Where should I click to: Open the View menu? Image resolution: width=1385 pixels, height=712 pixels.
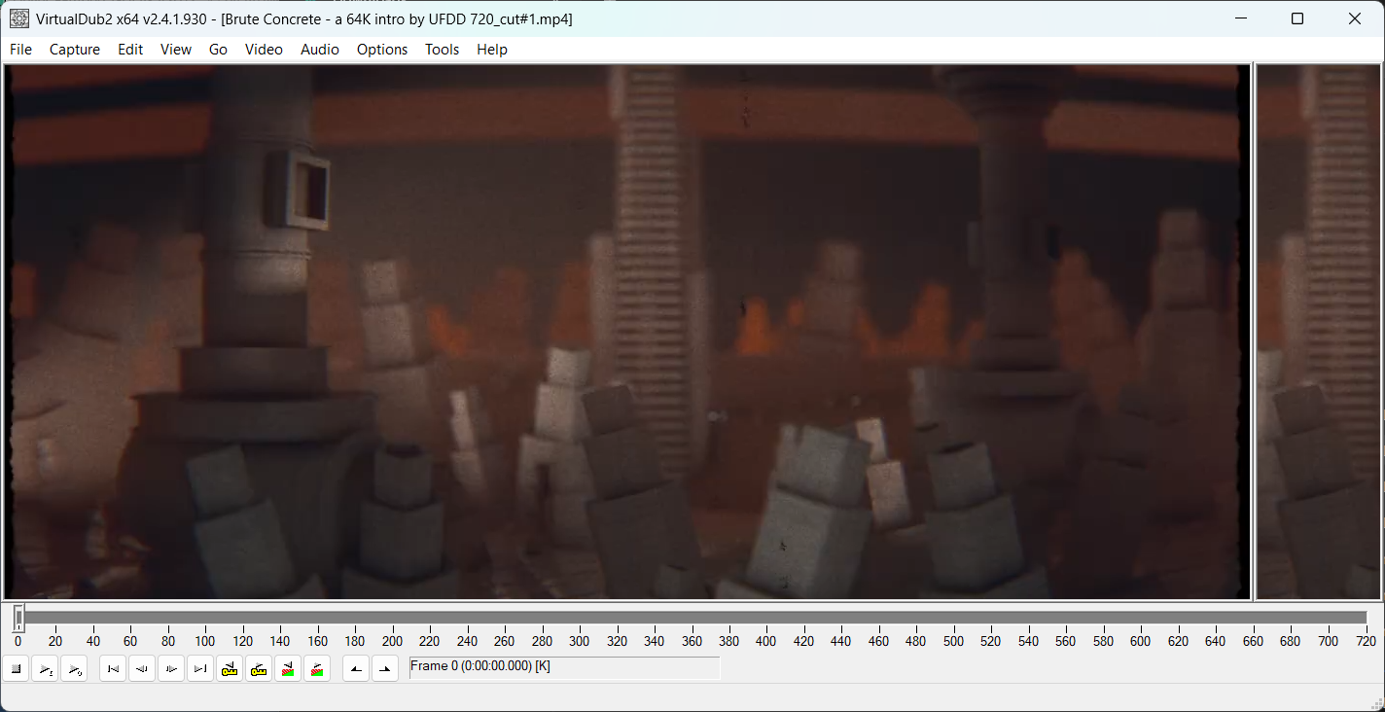[176, 50]
